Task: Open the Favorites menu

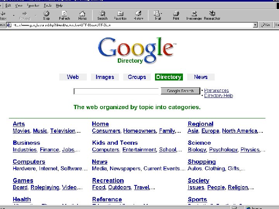Action: click(33, 5)
